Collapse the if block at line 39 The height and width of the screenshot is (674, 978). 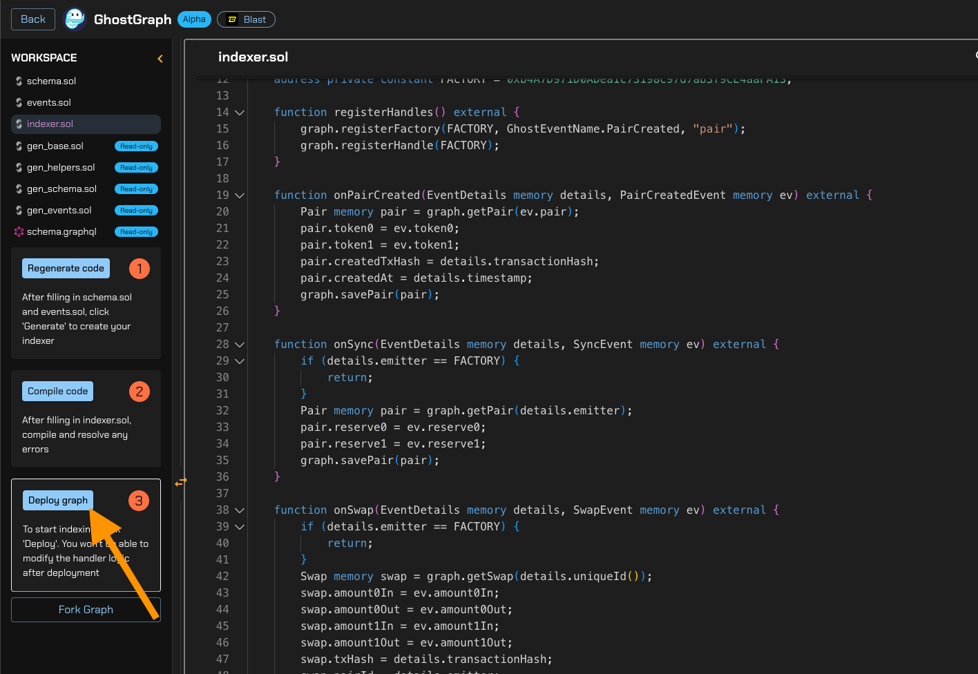click(x=240, y=527)
